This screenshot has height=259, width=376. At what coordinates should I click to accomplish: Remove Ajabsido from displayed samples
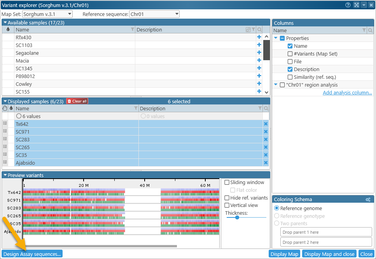[x=266, y=163]
